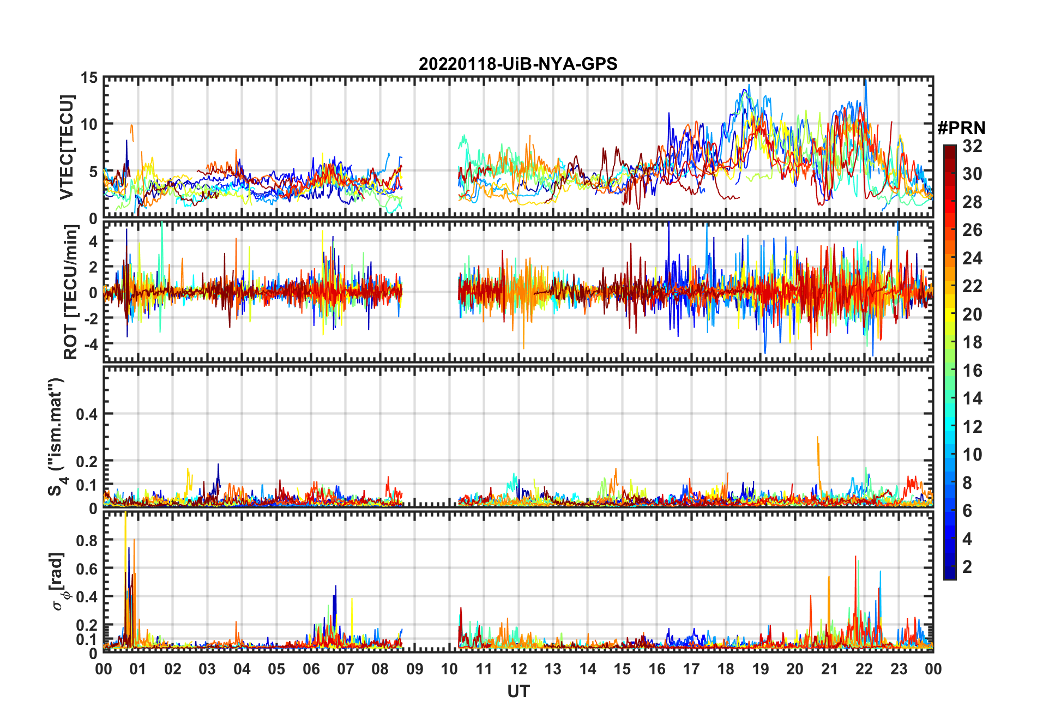Click the VTEC[TECU] y-axis label
Image resolution: width=1037 pixels, height=725 pixels.
point(67,148)
